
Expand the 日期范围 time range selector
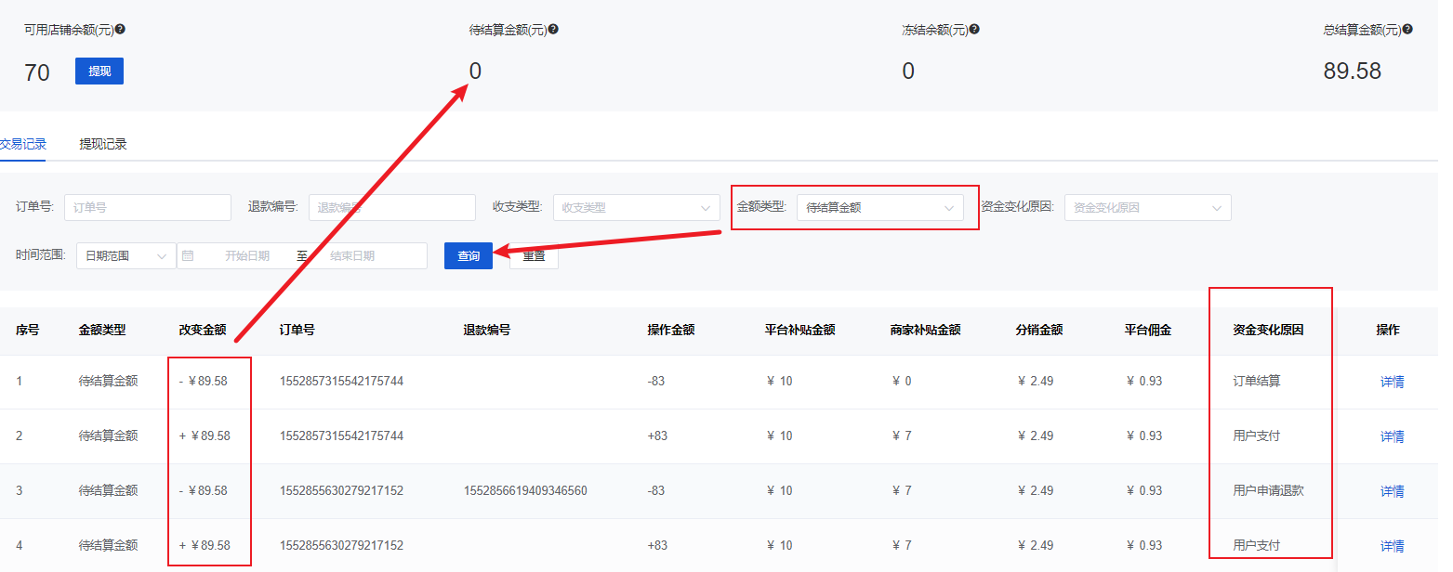pyautogui.click(x=125, y=255)
